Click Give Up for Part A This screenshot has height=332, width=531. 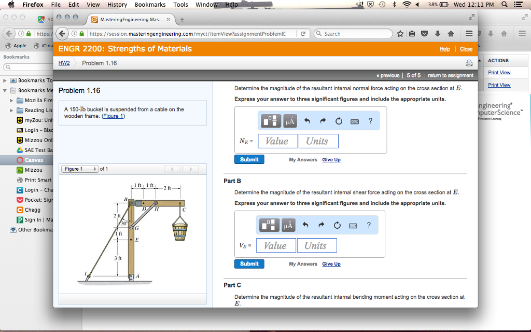pos(331,160)
